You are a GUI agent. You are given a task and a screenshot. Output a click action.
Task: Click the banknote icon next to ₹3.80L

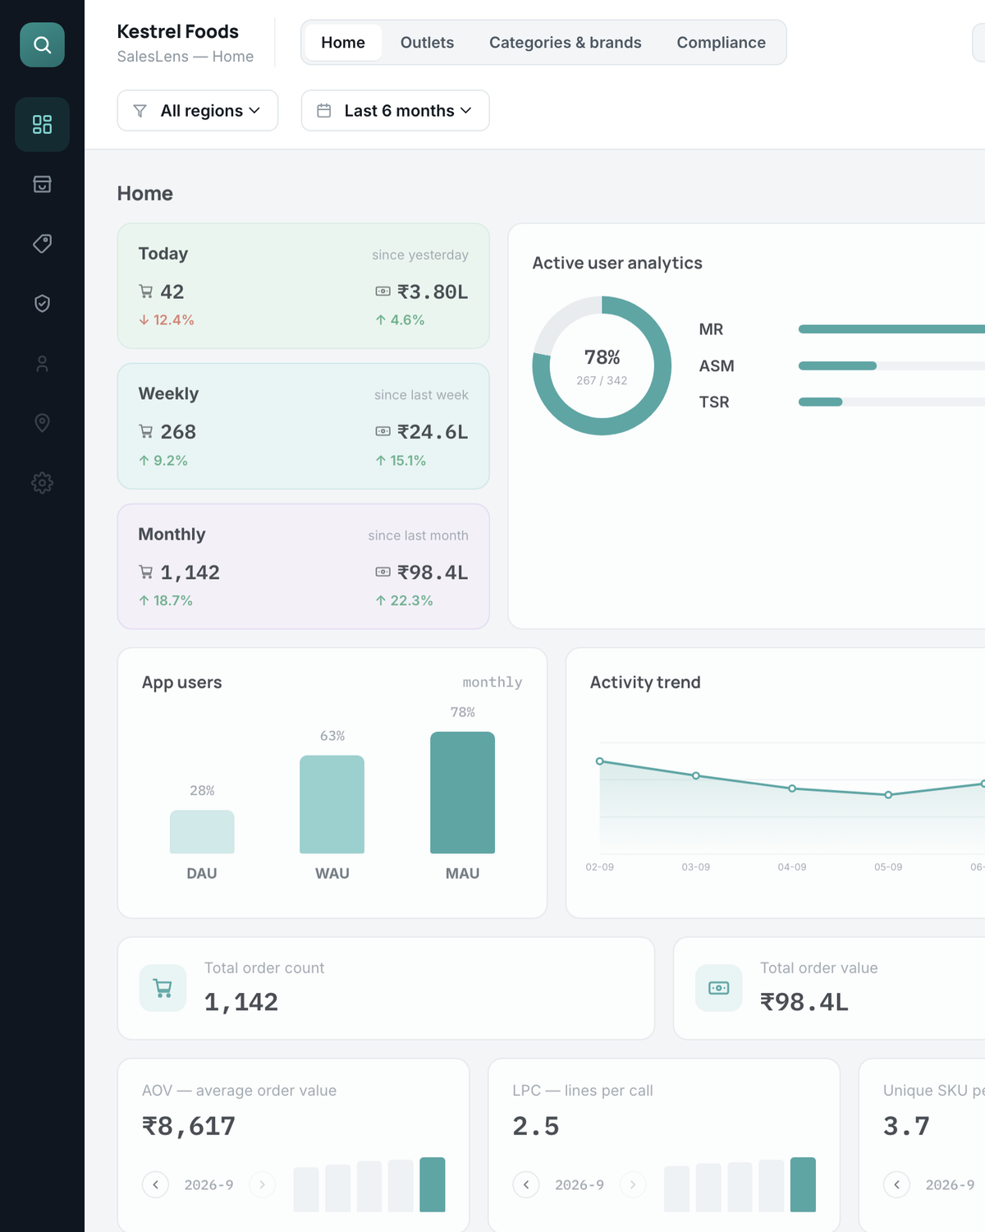point(383,292)
